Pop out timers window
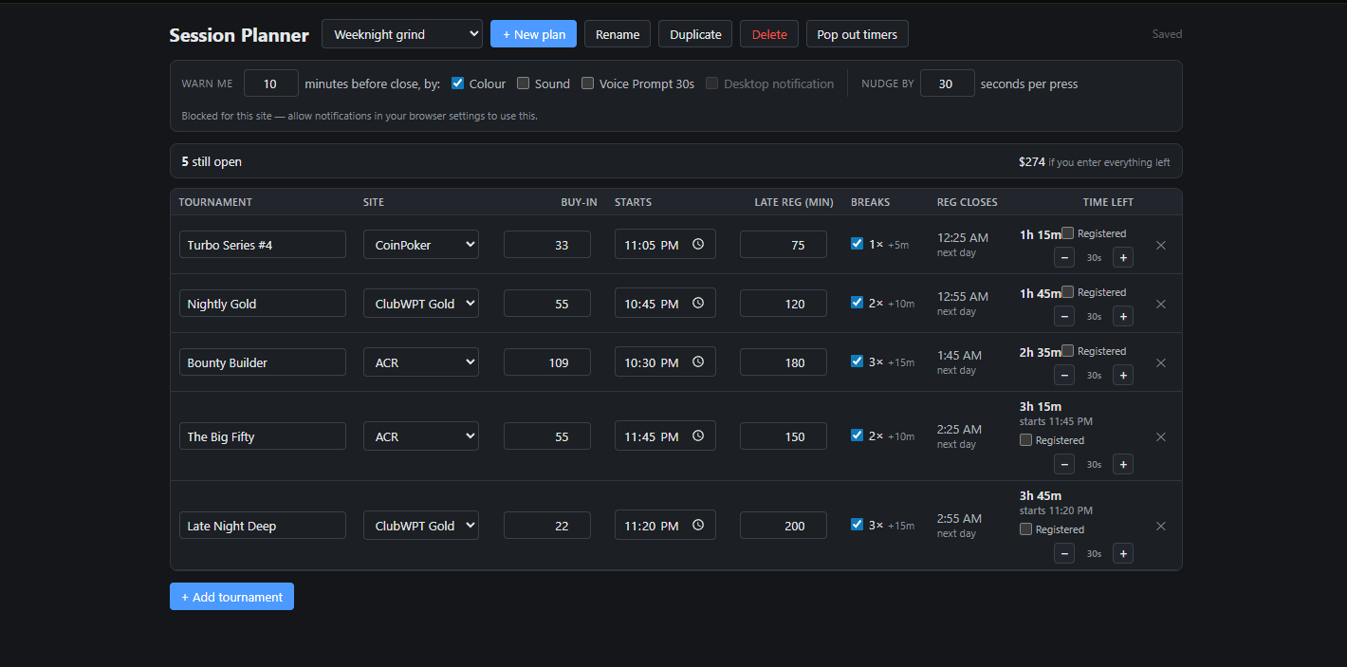Screen dimensions: 1347x667 pos(858,34)
